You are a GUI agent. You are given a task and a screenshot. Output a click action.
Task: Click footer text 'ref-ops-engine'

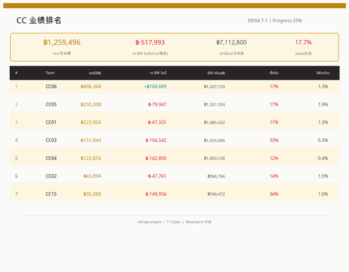[149, 222]
